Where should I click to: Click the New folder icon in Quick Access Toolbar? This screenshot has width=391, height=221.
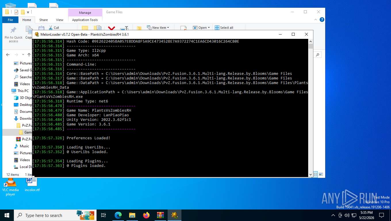pos(22,12)
